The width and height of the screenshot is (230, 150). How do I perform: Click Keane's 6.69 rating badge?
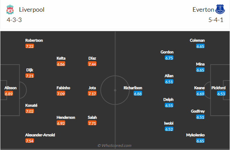coord(200,94)
